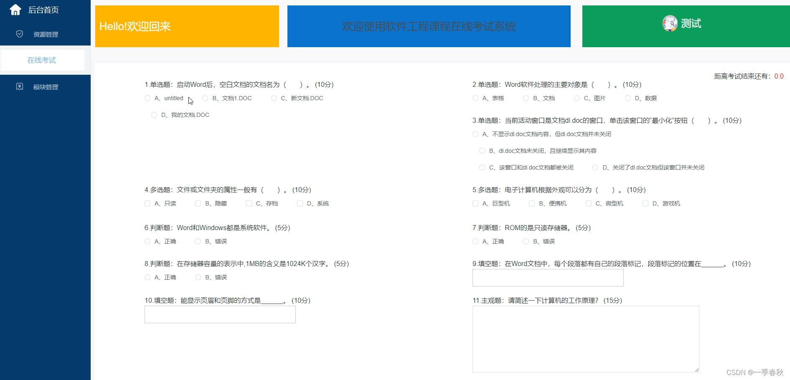
Task: Check option D 游戏机 in question 5
Action: [645, 203]
